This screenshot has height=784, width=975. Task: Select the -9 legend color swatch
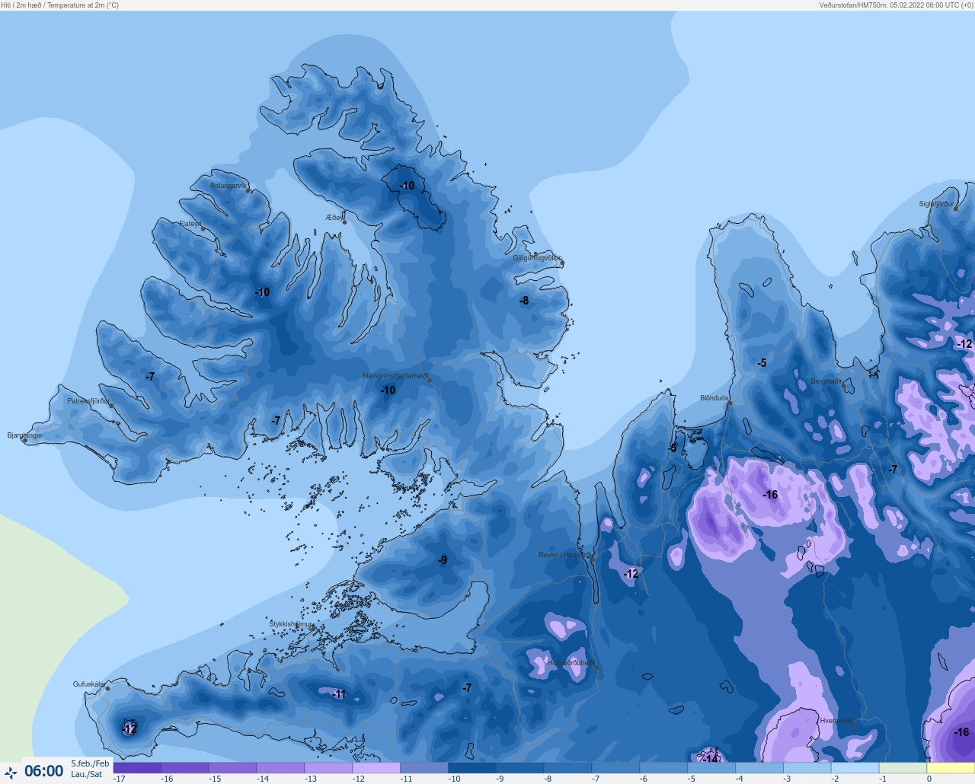click(519, 768)
